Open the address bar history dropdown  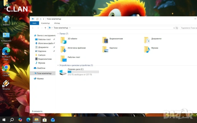click(174, 28)
